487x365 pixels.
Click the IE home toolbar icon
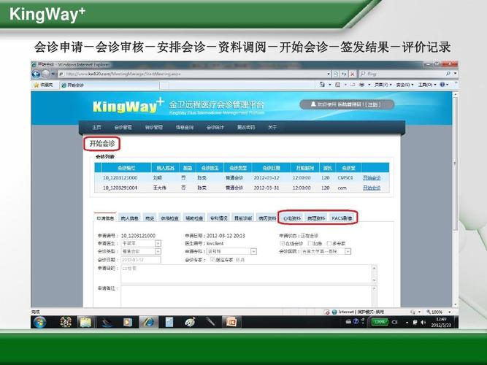(x=323, y=85)
